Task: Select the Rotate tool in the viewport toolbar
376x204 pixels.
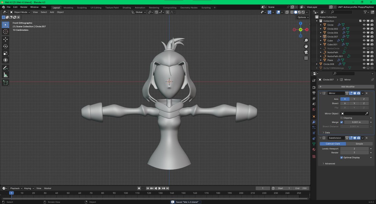Action: pyautogui.click(x=5, y=46)
